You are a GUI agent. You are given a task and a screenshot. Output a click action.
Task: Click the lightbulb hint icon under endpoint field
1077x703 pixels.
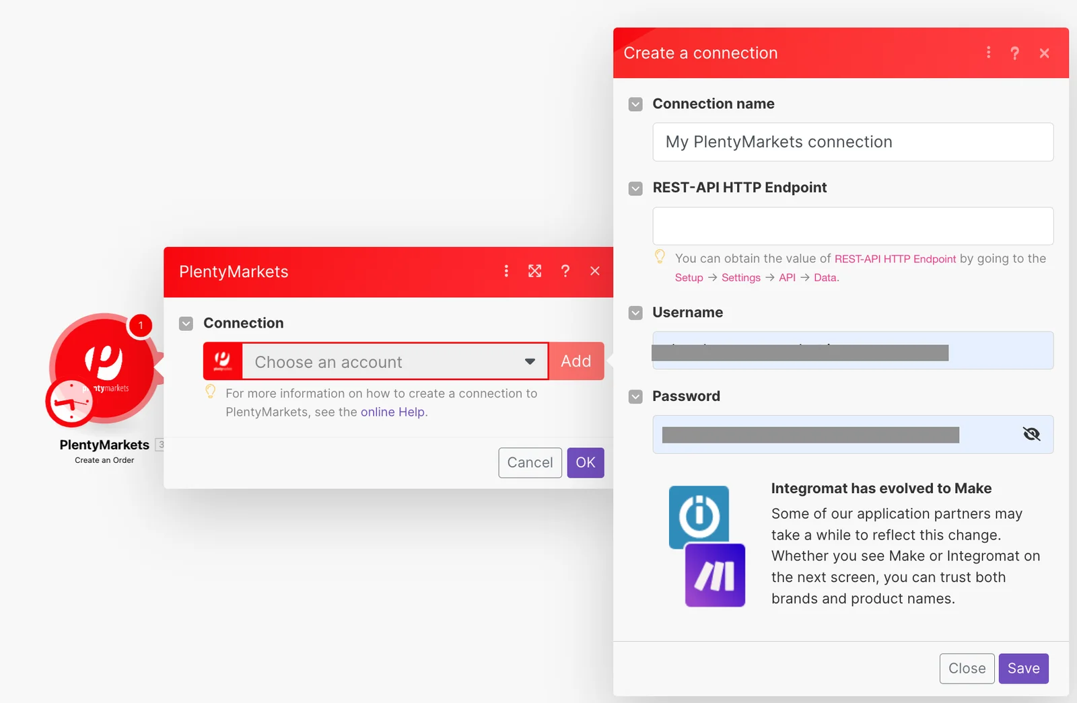pyautogui.click(x=660, y=256)
